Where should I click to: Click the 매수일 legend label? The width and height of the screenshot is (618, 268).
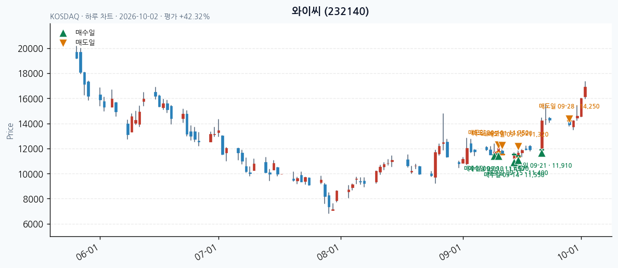point(85,33)
